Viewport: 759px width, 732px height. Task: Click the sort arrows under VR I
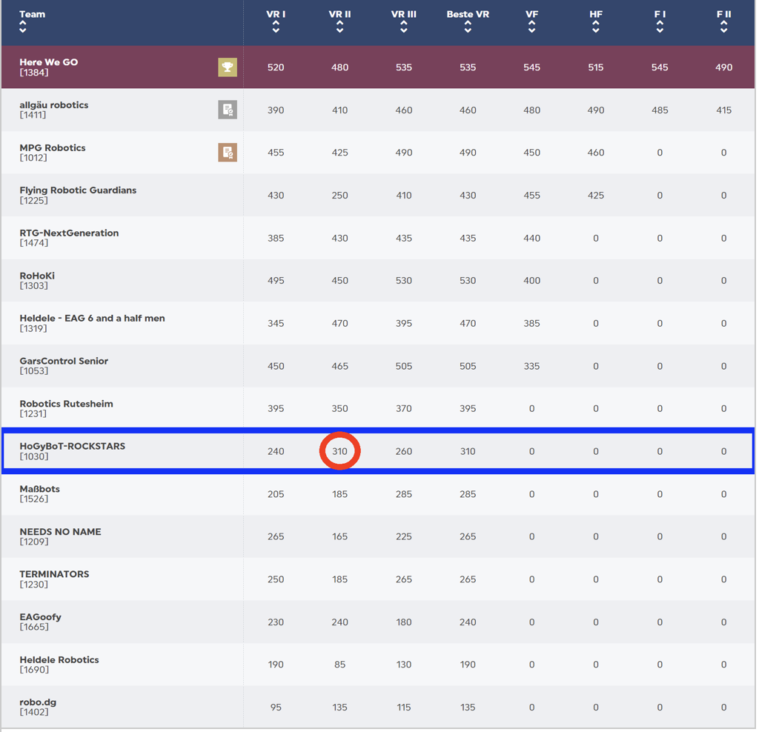pos(276,27)
